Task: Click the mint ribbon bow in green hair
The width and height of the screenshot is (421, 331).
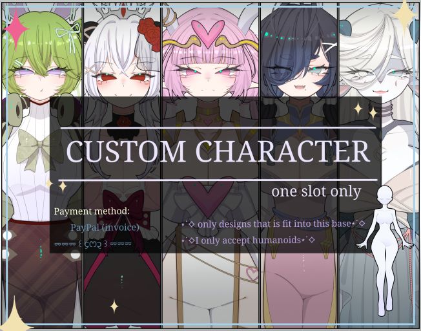Action: click(x=68, y=36)
